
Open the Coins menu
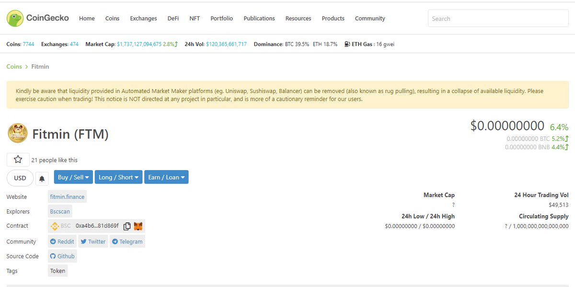click(x=113, y=18)
